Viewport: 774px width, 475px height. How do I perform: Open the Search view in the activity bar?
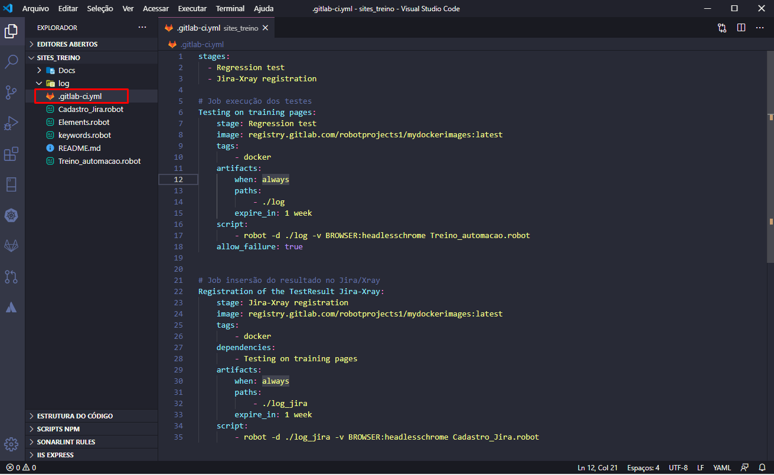(x=12, y=62)
